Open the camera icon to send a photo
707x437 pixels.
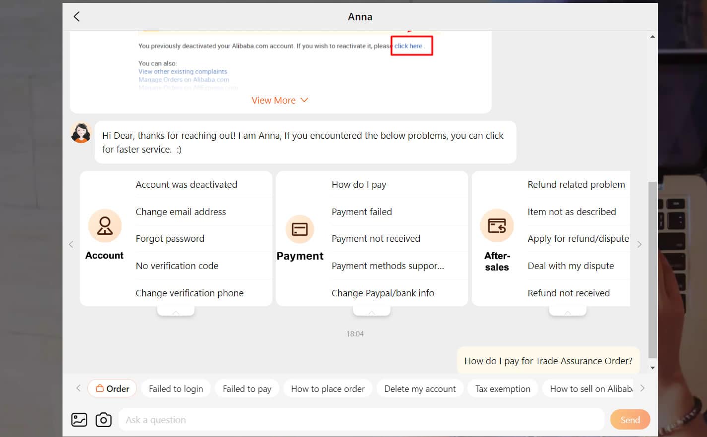[104, 419]
